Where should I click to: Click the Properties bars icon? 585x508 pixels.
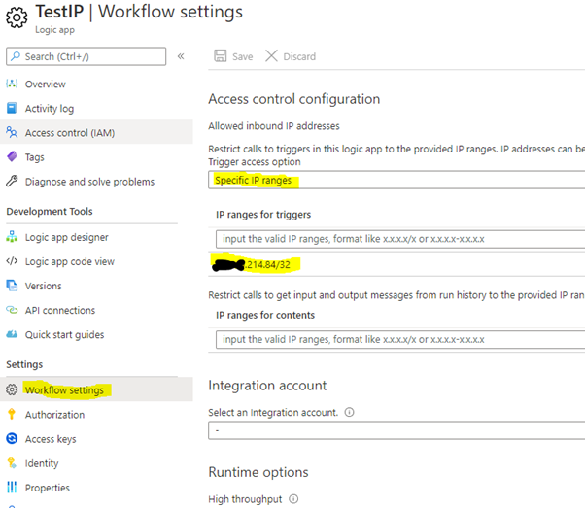click(x=12, y=487)
